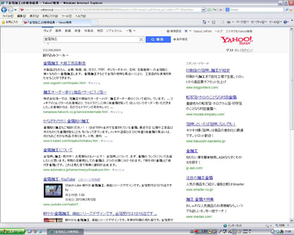
Task: Expand the address bar history dropdown
Action: coord(203,10)
